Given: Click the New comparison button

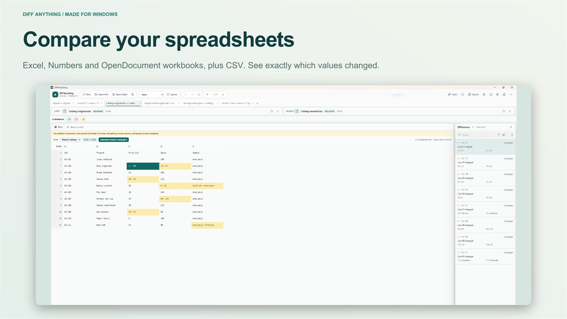Looking at the screenshot, I should (x=87, y=94).
